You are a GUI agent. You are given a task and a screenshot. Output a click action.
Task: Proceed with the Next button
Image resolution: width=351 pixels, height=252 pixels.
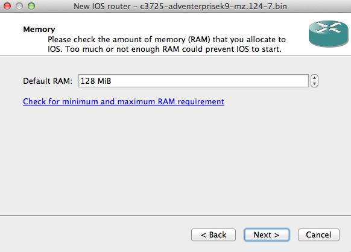coord(267,235)
